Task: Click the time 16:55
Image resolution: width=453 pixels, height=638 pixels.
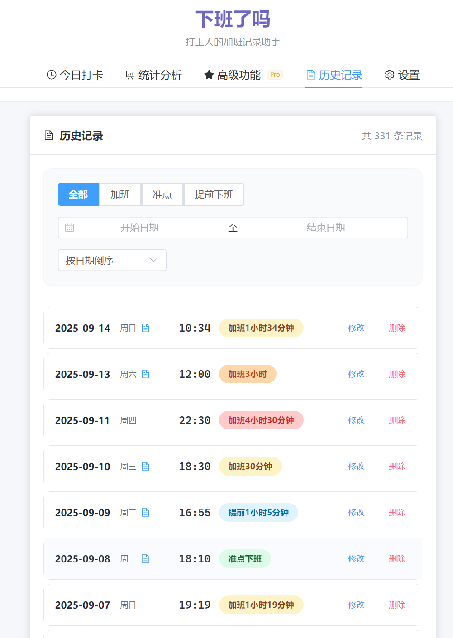Action: 195,513
